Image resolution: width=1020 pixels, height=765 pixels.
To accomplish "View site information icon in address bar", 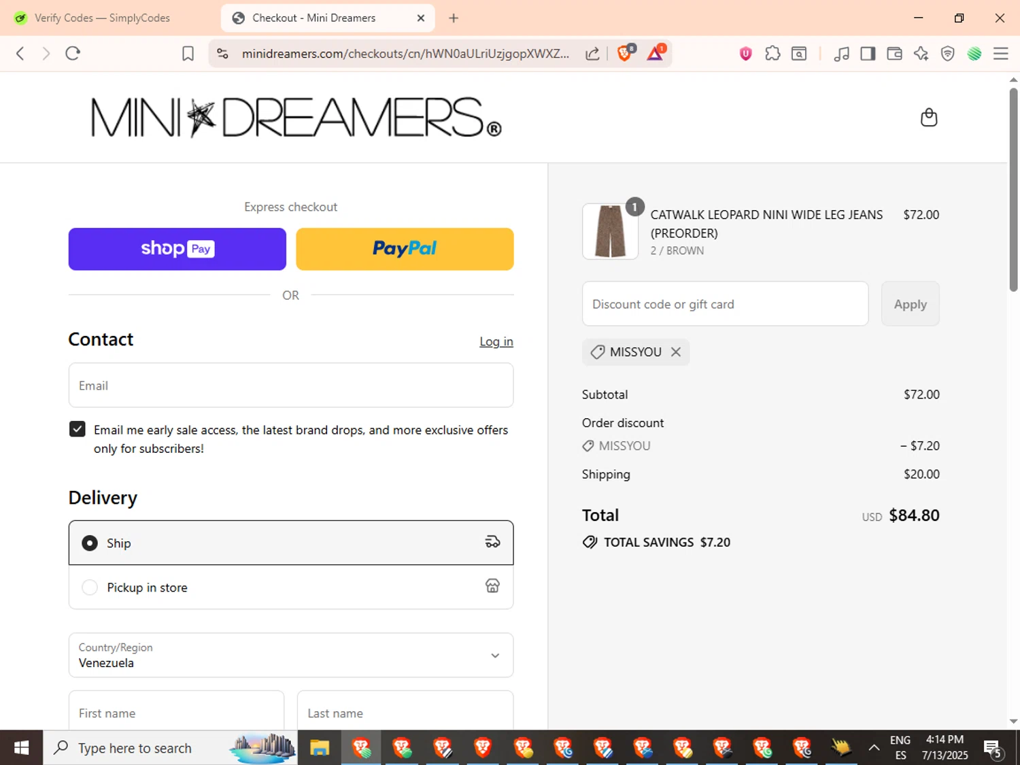I will 222,54.
